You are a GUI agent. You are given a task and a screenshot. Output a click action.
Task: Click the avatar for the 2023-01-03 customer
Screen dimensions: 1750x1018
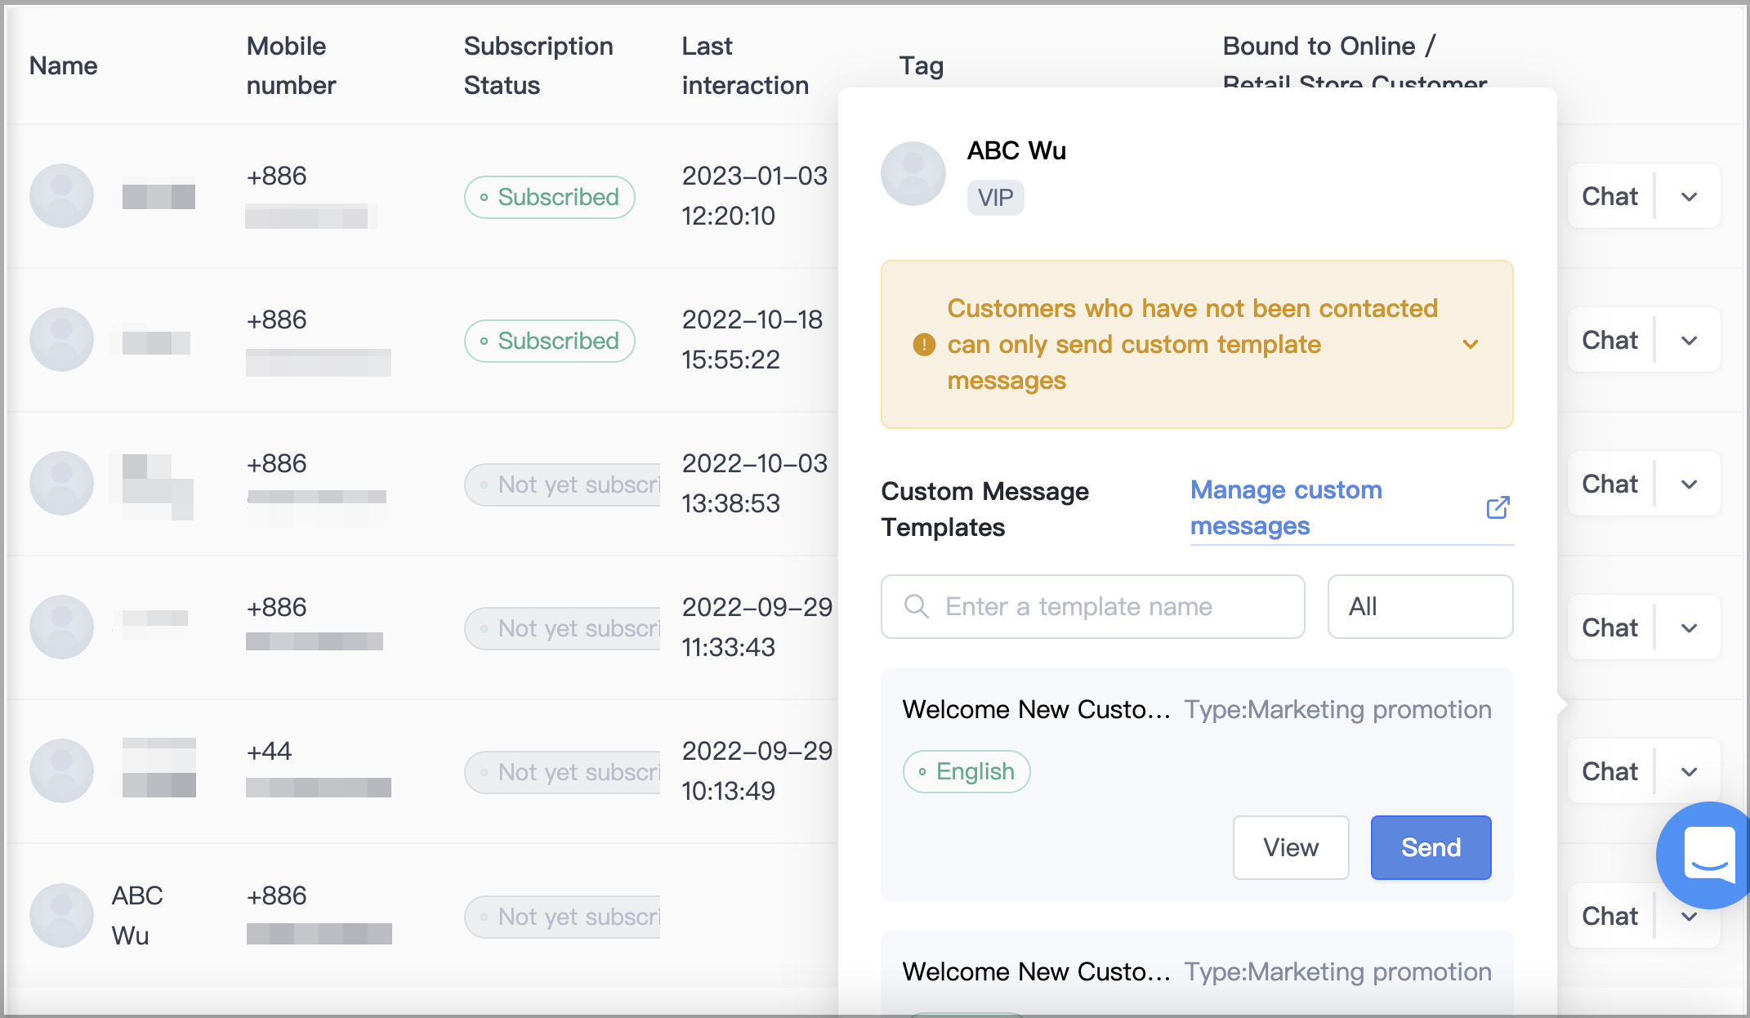(61, 196)
